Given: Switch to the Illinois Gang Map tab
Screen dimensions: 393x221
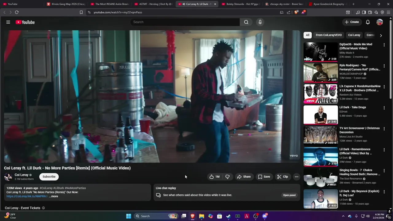Looking at the screenshot, I should coord(65,4).
